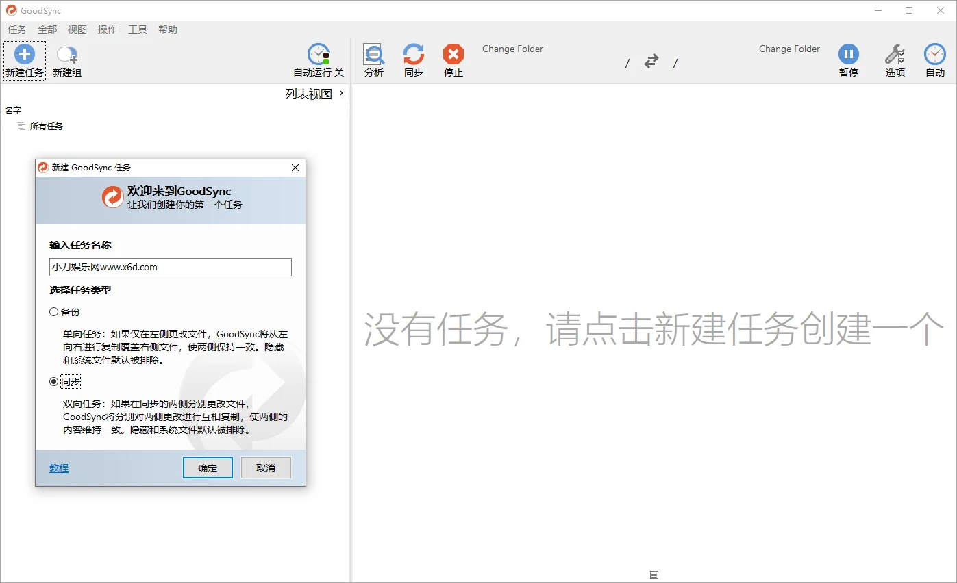The width and height of the screenshot is (957, 583).
Task: Confirm the dialog with 确定
Action: pyautogui.click(x=208, y=467)
